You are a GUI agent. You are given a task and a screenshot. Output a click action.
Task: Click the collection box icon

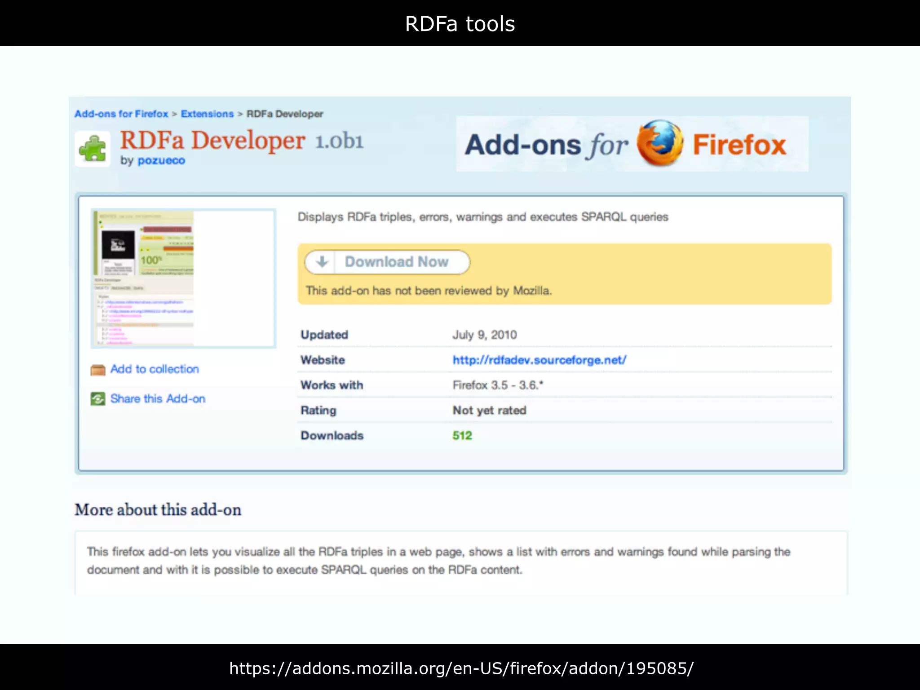pyautogui.click(x=98, y=370)
